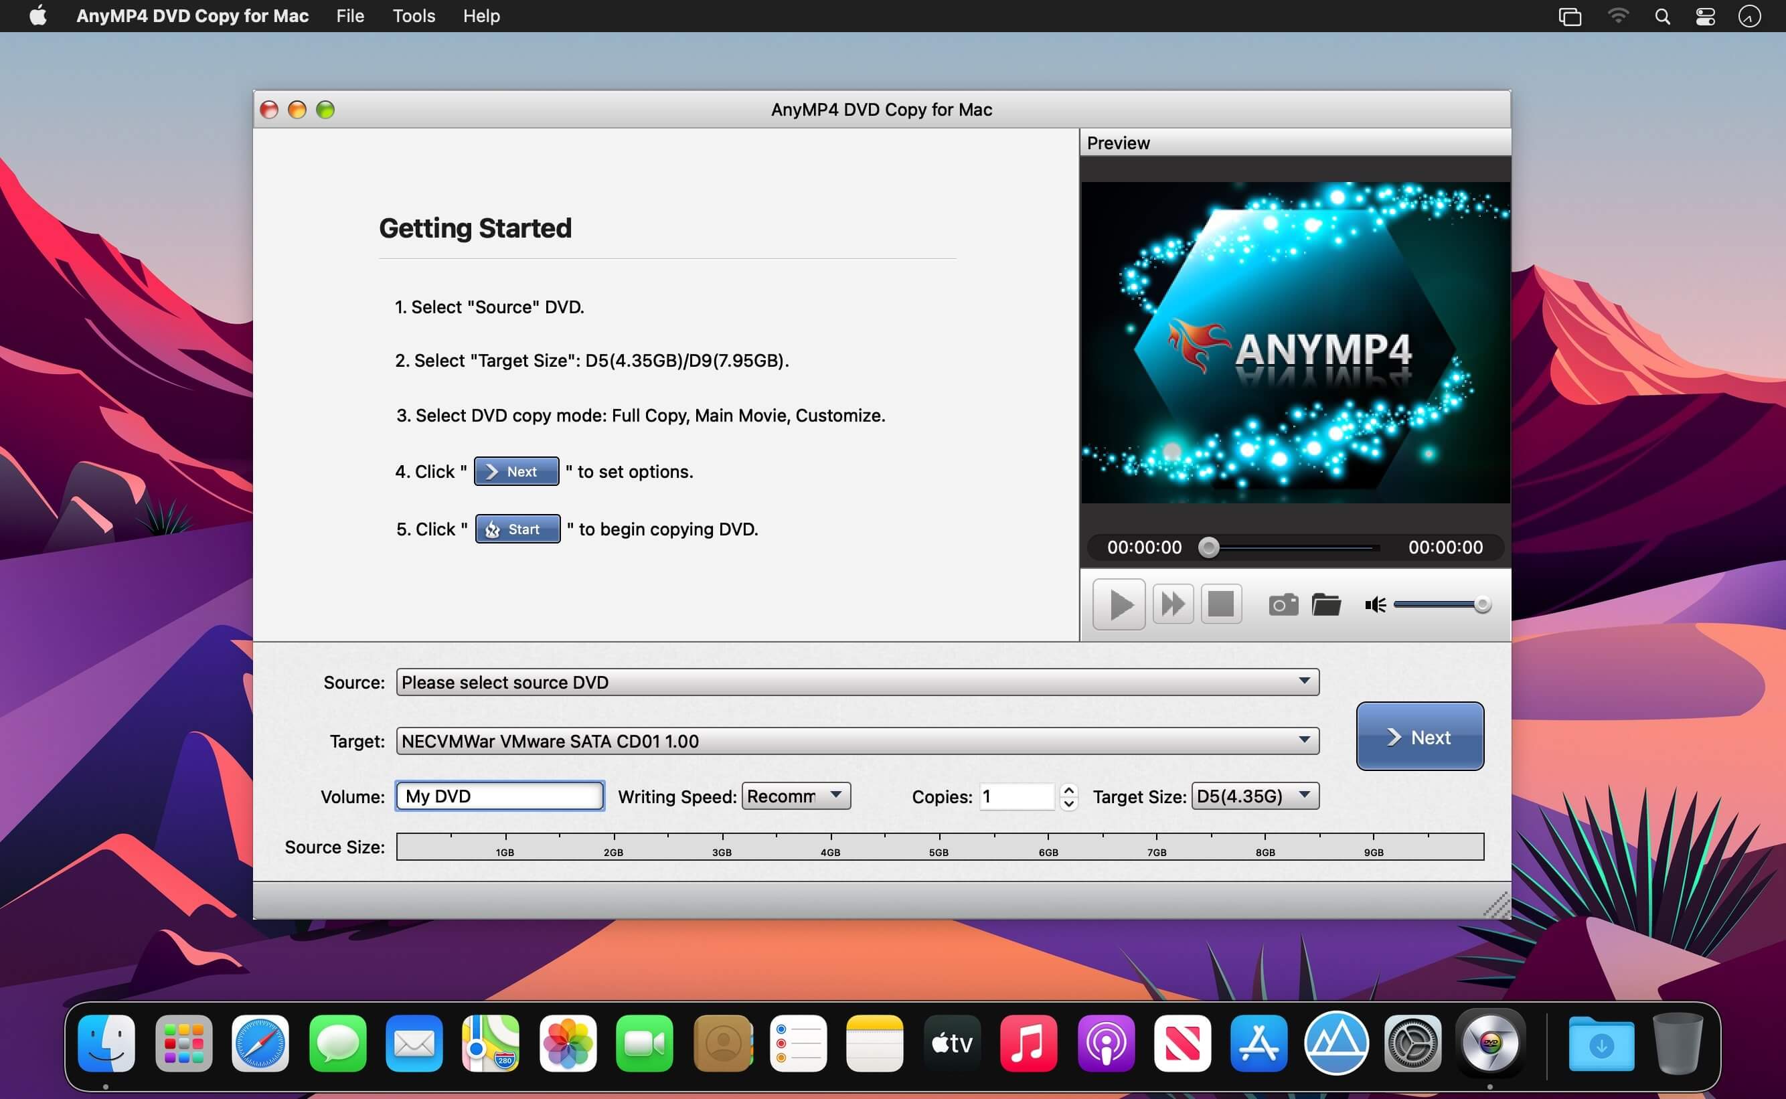Click the Stop playback button
The image size is (1786, 1099).
[x=1220, y=604]
